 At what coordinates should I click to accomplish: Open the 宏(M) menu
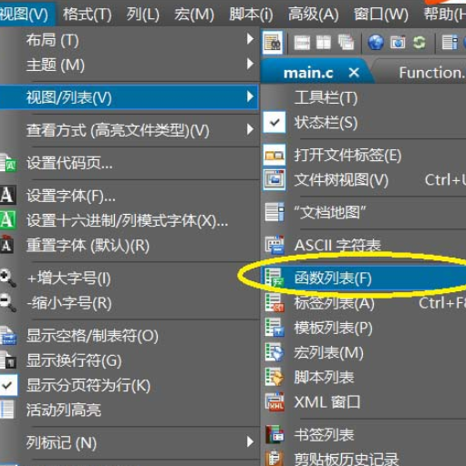pos(194,14)
